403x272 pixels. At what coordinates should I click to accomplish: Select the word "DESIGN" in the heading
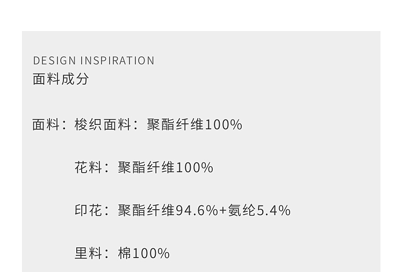tap(55, 61)
